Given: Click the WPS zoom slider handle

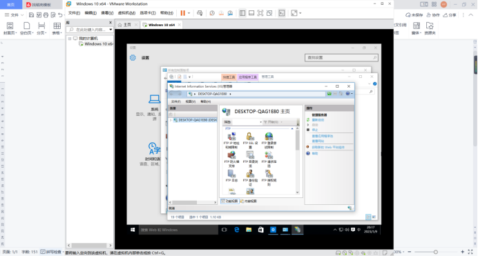Looking at the screenshot, I should [436, 252].
